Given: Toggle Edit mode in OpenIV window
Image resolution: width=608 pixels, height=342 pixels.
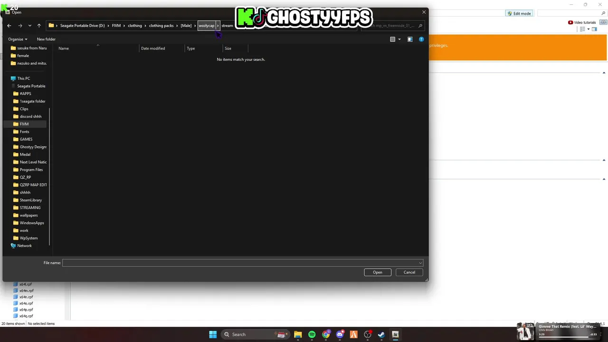Looking at the screenshot, I should click(x=519, y=13).
